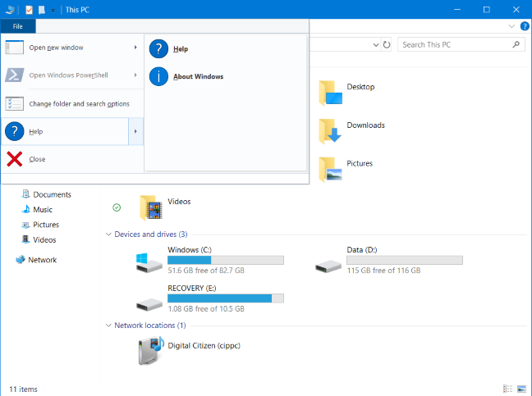Click the Properties quick access toolbar icon
The width and height of the screenshot is (532, 396).
(x=30, y=10)
